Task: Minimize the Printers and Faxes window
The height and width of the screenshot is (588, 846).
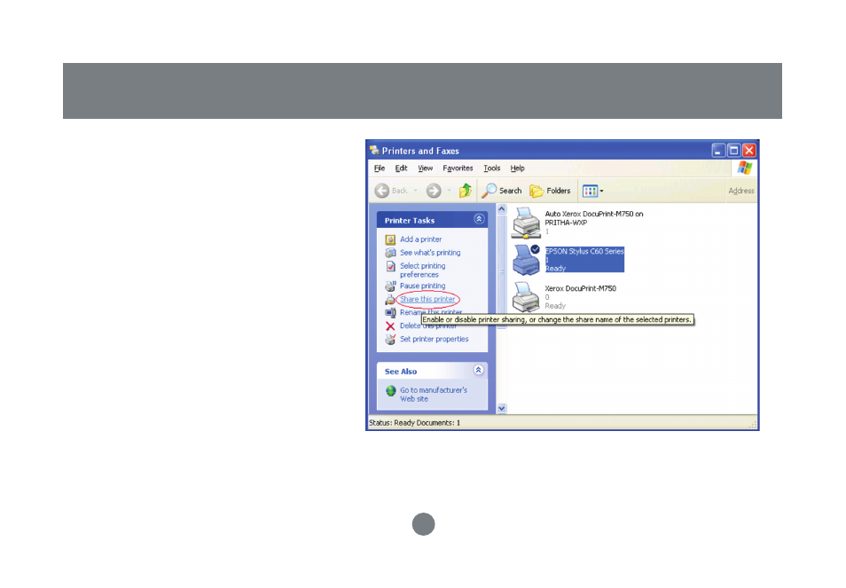Action: [718, 151]
